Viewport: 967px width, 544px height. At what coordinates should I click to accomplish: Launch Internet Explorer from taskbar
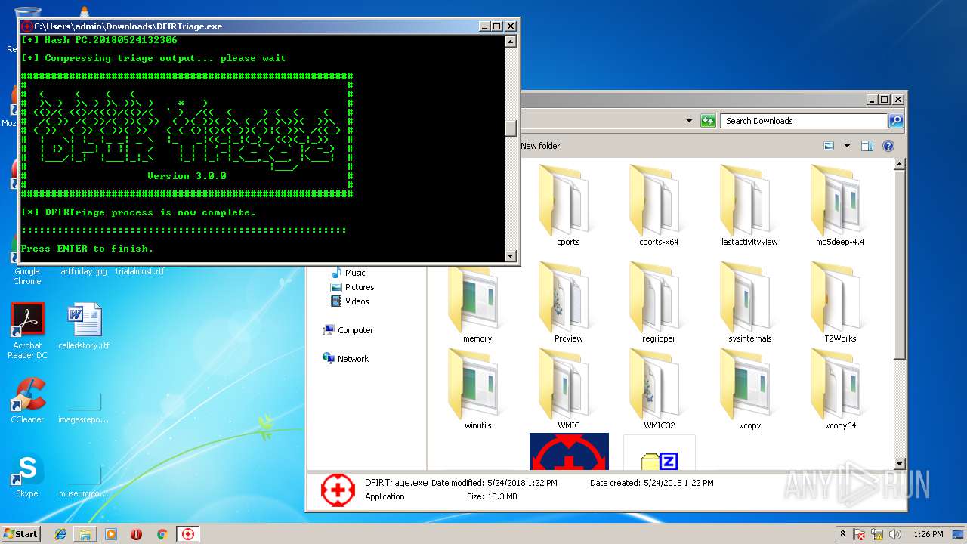point(61,534)
